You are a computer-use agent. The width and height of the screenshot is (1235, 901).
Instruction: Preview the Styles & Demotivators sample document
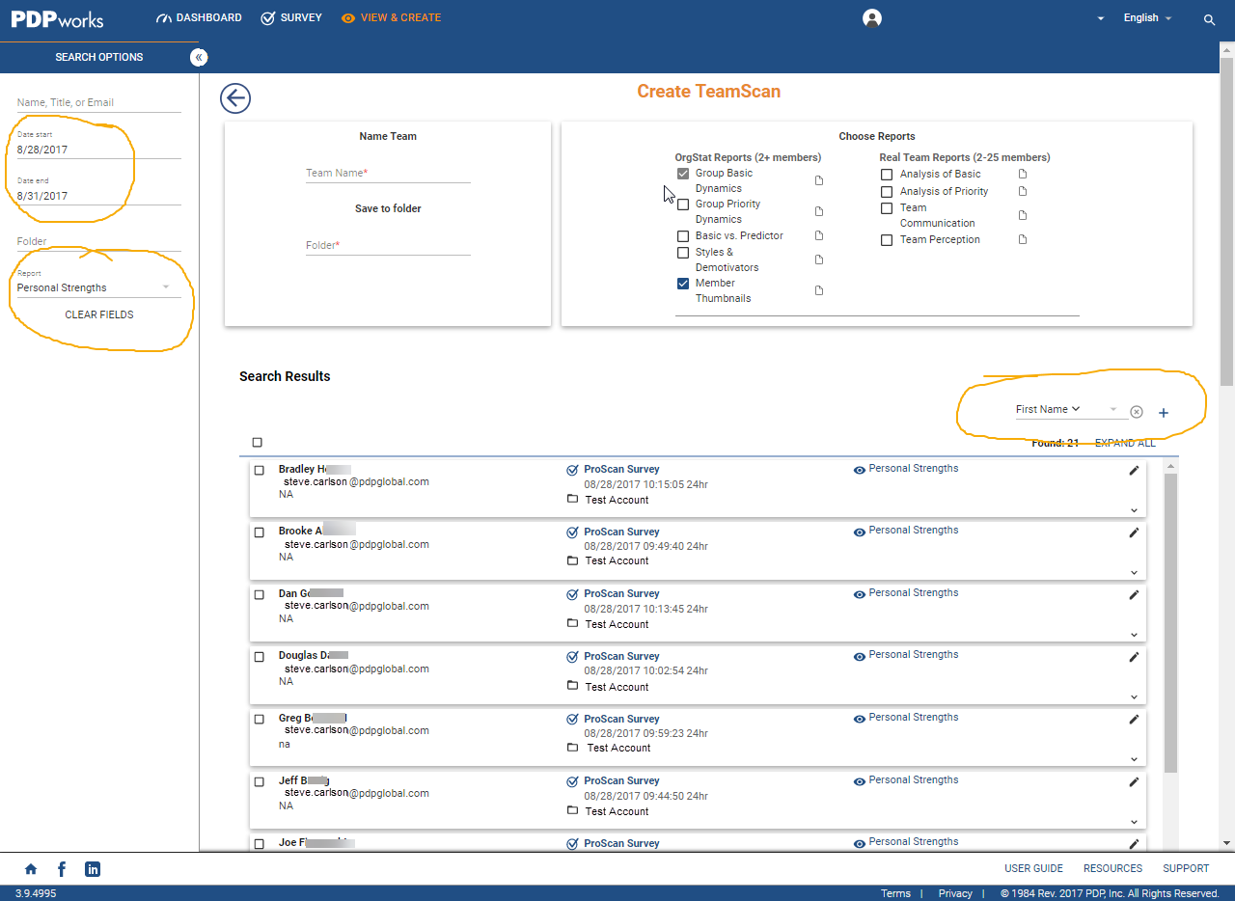point(819,259)
